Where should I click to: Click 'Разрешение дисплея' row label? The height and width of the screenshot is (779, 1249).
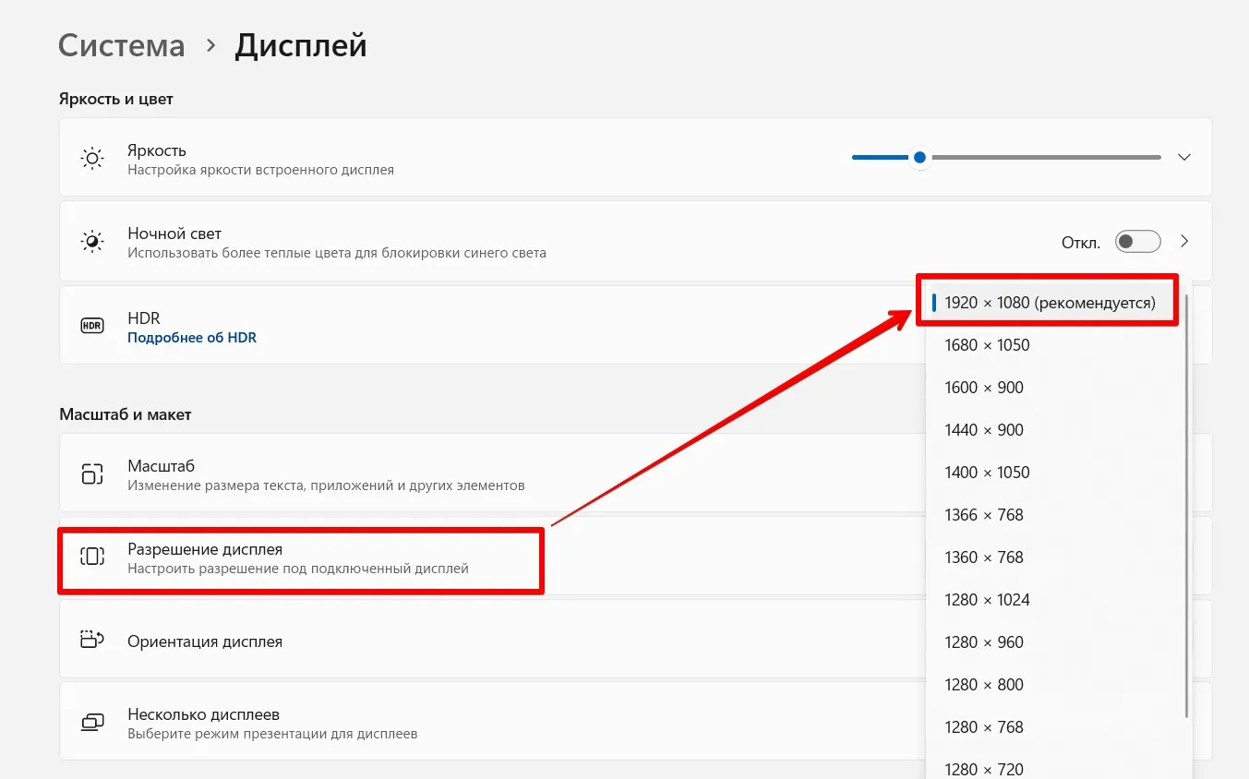[x=205, y=549]
